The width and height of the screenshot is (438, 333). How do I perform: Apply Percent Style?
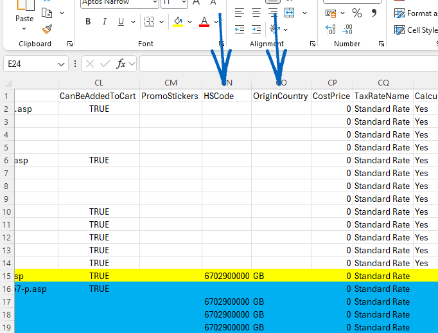(357, 13)
